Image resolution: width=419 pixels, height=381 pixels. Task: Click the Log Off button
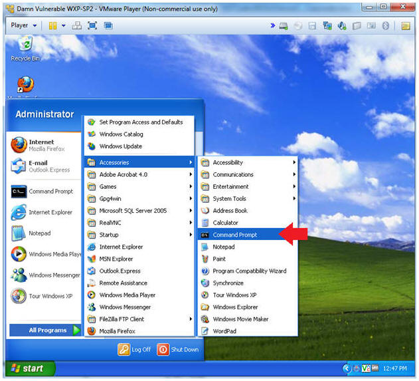point(134,350)
